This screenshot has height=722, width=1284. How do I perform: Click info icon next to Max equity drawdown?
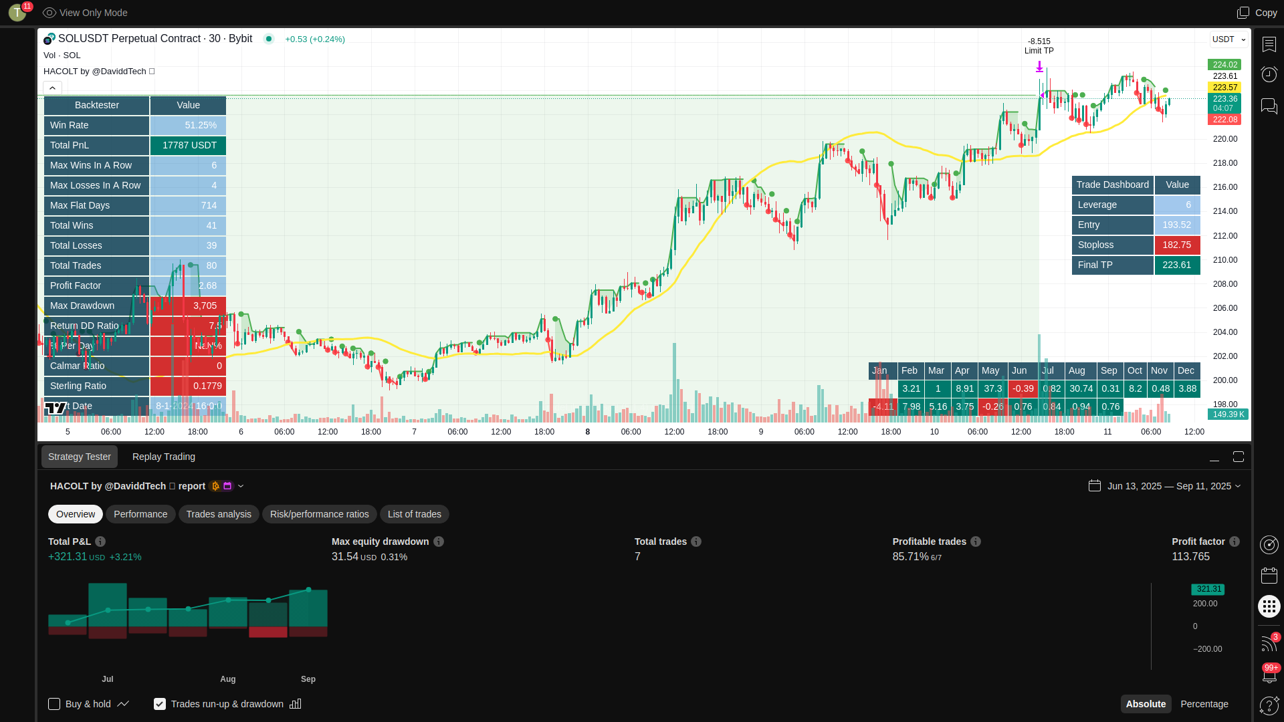439,541
